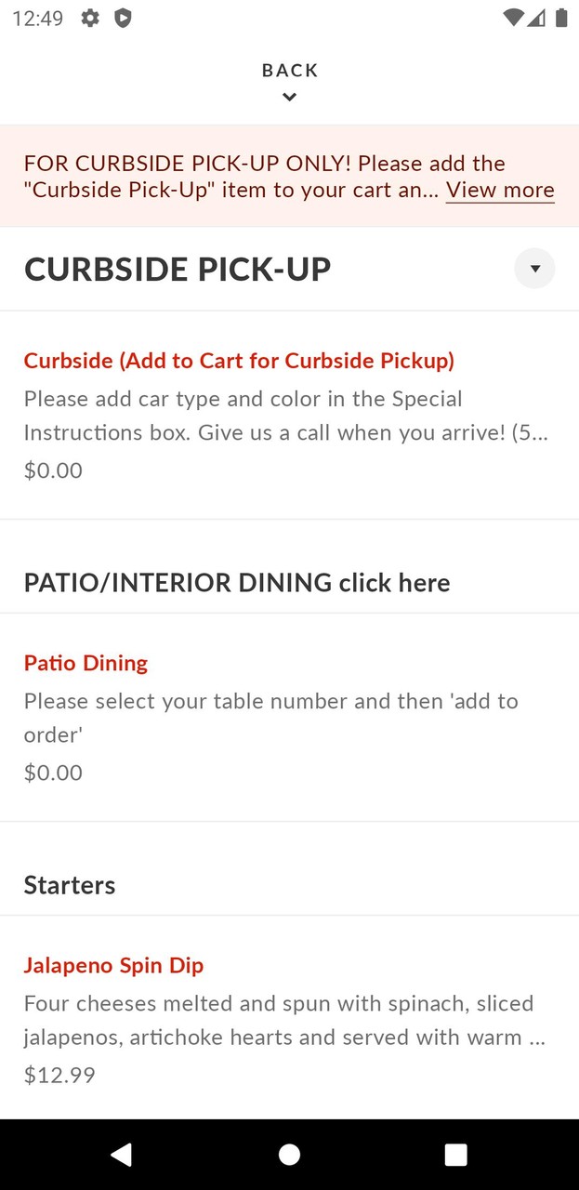
Task: Tap the shield icon in status bar
Action: tap(122, 18)
